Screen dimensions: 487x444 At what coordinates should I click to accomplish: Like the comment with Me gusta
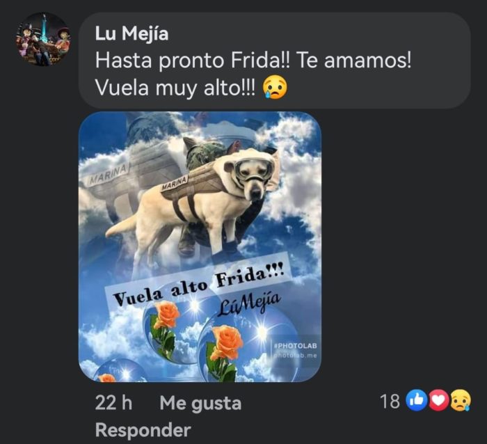coord(200,404)
